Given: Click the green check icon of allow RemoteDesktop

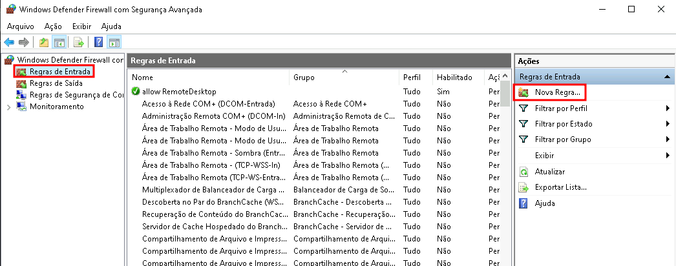Looking at the screenshot, I should click(135, 91).
